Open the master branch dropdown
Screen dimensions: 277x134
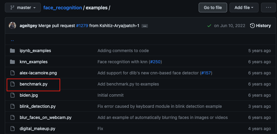(x=23, y=8)
